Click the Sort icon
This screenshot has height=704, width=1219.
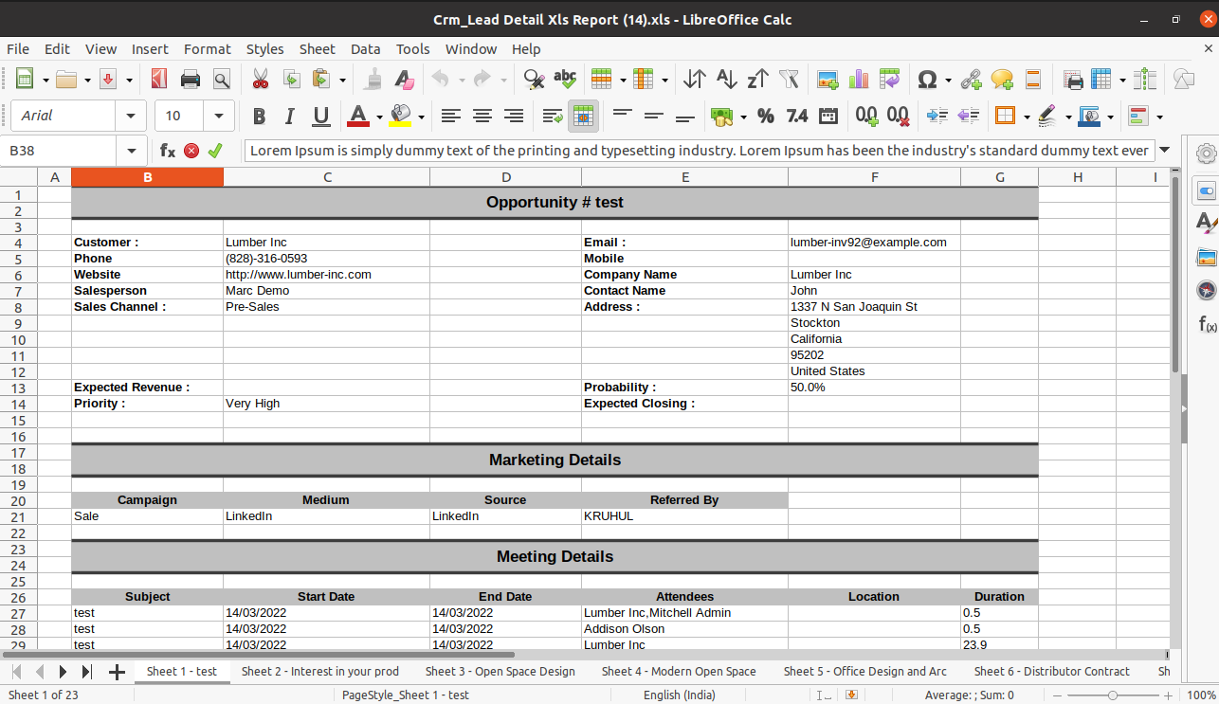coord(695,80)
